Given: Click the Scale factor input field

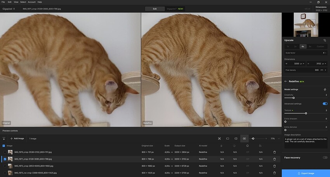Looking at the screenshot, I should click(x=306, y=53).
